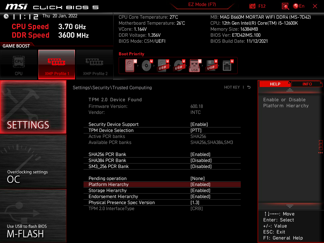Select Security Device Support label
This screenshot has height=243, width=324.
114,124
